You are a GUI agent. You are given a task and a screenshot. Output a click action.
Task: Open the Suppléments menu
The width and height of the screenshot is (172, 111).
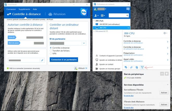click(24, 9)
